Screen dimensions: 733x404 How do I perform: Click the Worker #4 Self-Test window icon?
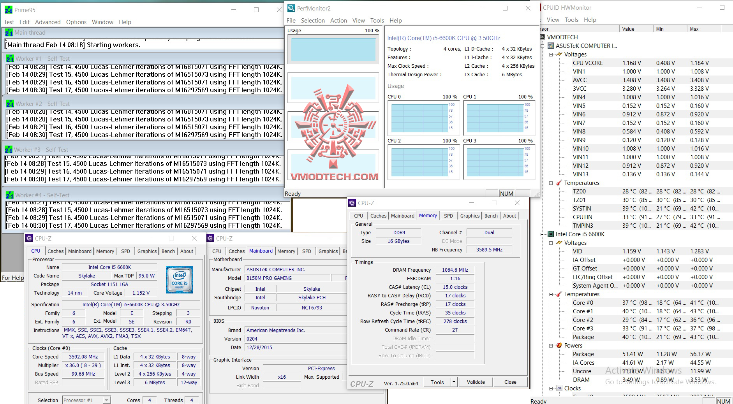pos(10,195)
